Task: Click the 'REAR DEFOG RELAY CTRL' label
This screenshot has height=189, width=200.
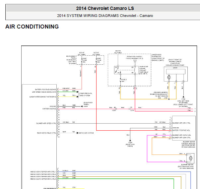Action: 46,133
